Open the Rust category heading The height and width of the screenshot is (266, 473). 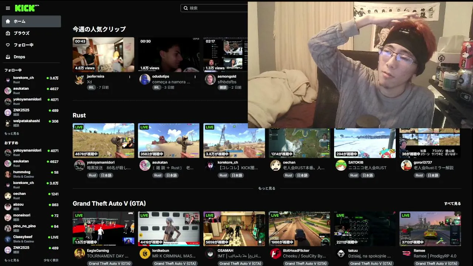click(x=79, y=115)
